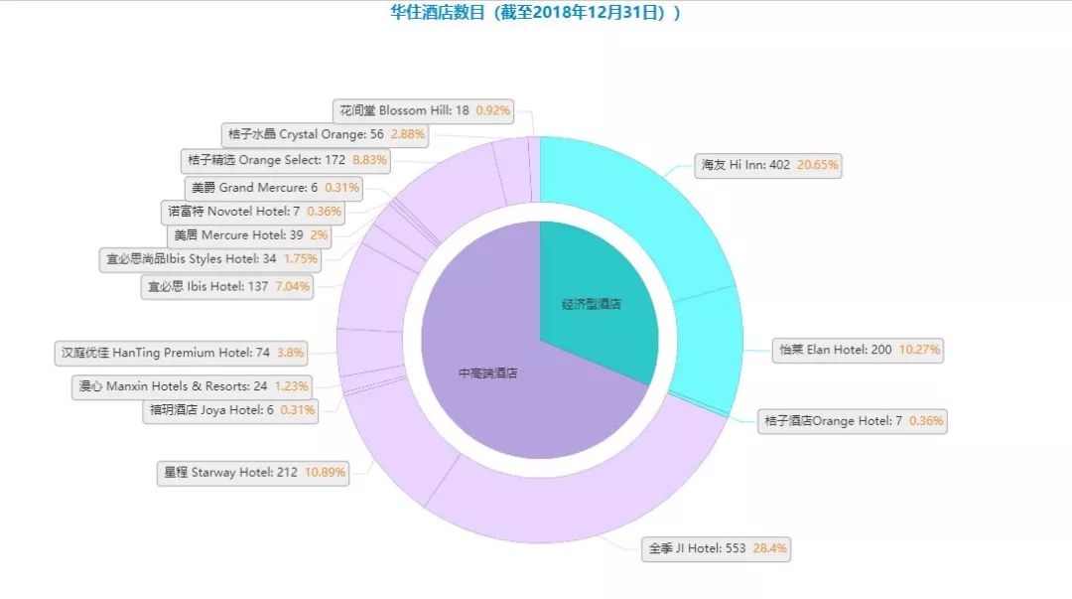This screenshot has height=599, width=1072.
Task: Click the 宜必思尚品Ibis Styles Hotel label
Action: click(209, 258)
